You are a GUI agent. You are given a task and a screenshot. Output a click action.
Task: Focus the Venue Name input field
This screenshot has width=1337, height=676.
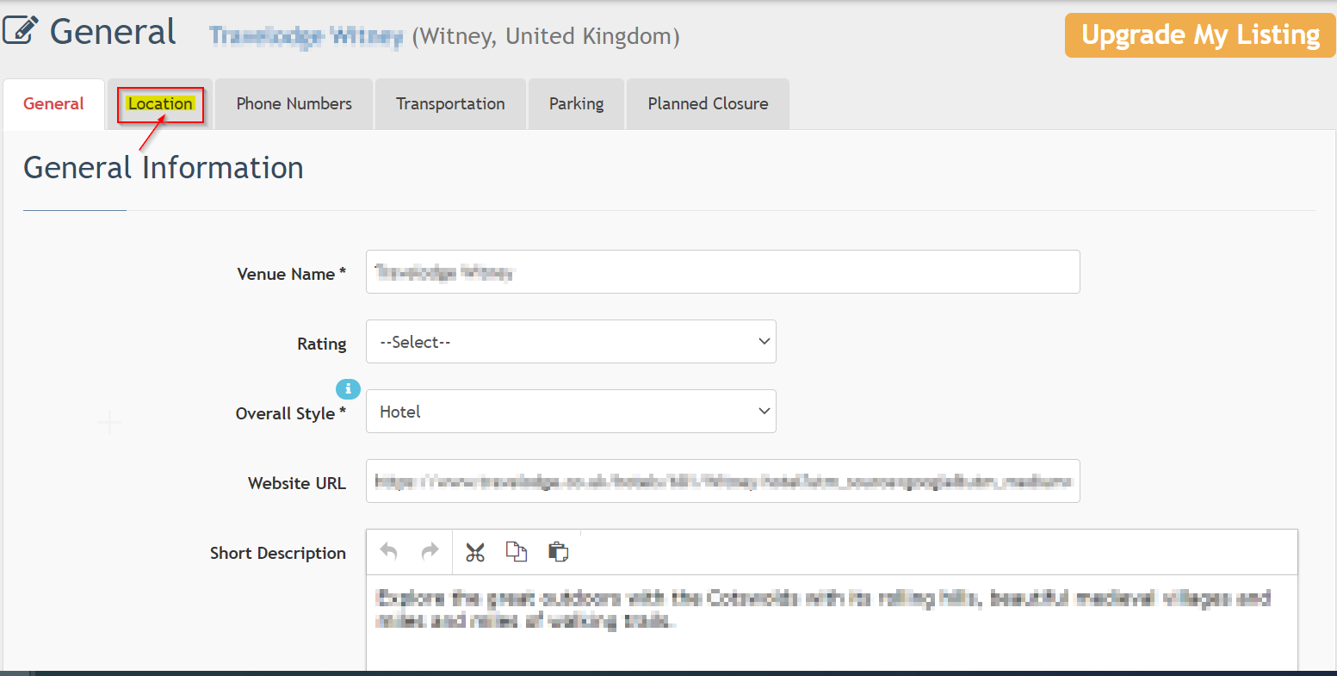[x=723, y=271]
